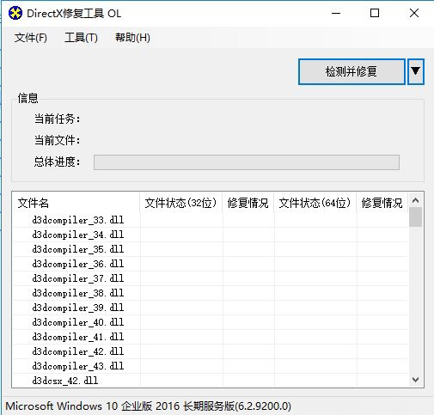
Task: Click the 当前任务 label
Action: 57,119
